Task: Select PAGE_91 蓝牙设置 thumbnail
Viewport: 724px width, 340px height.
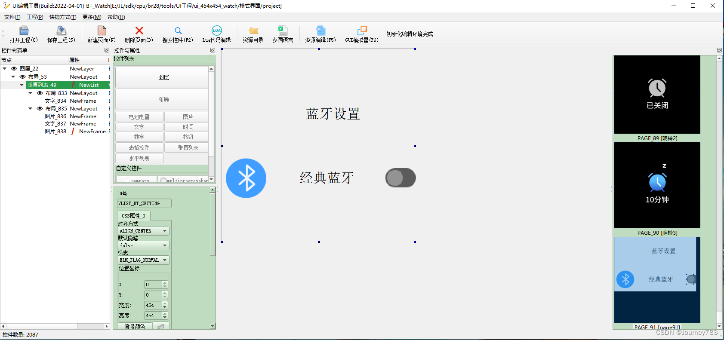Action: coord(657,280)
